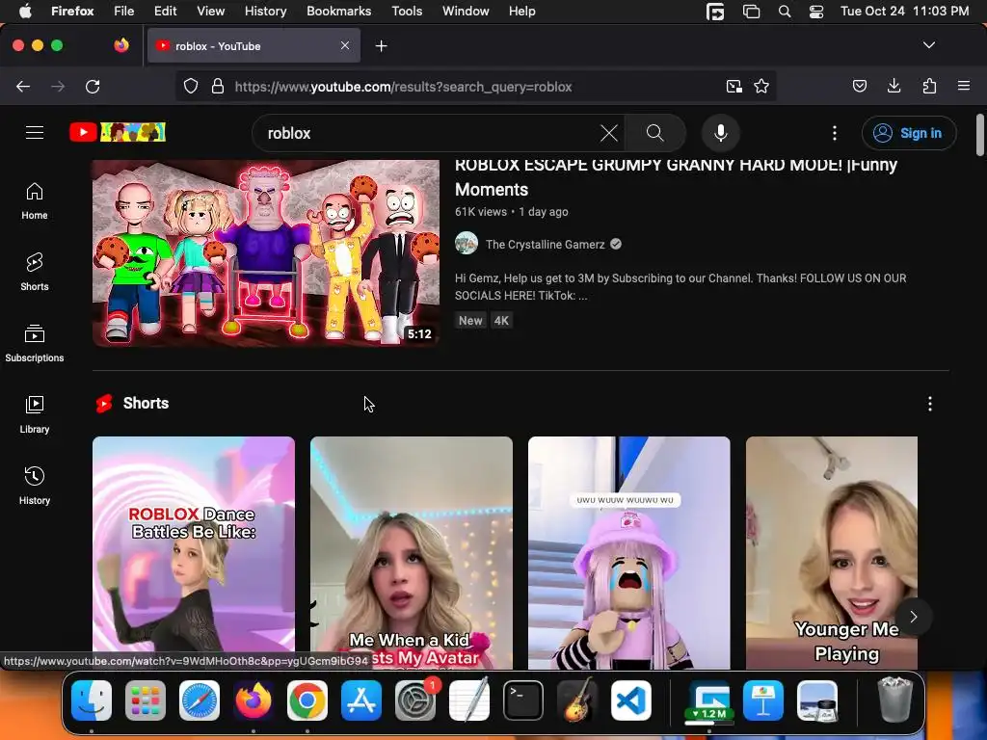Open Subscriptions in the sidebar
Viewport: 987px width, 740px height.
click(35, 343)
